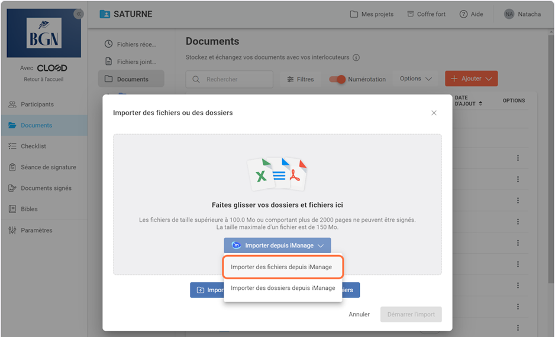The height and width of the screenshot is (337, 555).
Task: Select Importer des fichiers depuis iManage
Action: click(282, 267)
